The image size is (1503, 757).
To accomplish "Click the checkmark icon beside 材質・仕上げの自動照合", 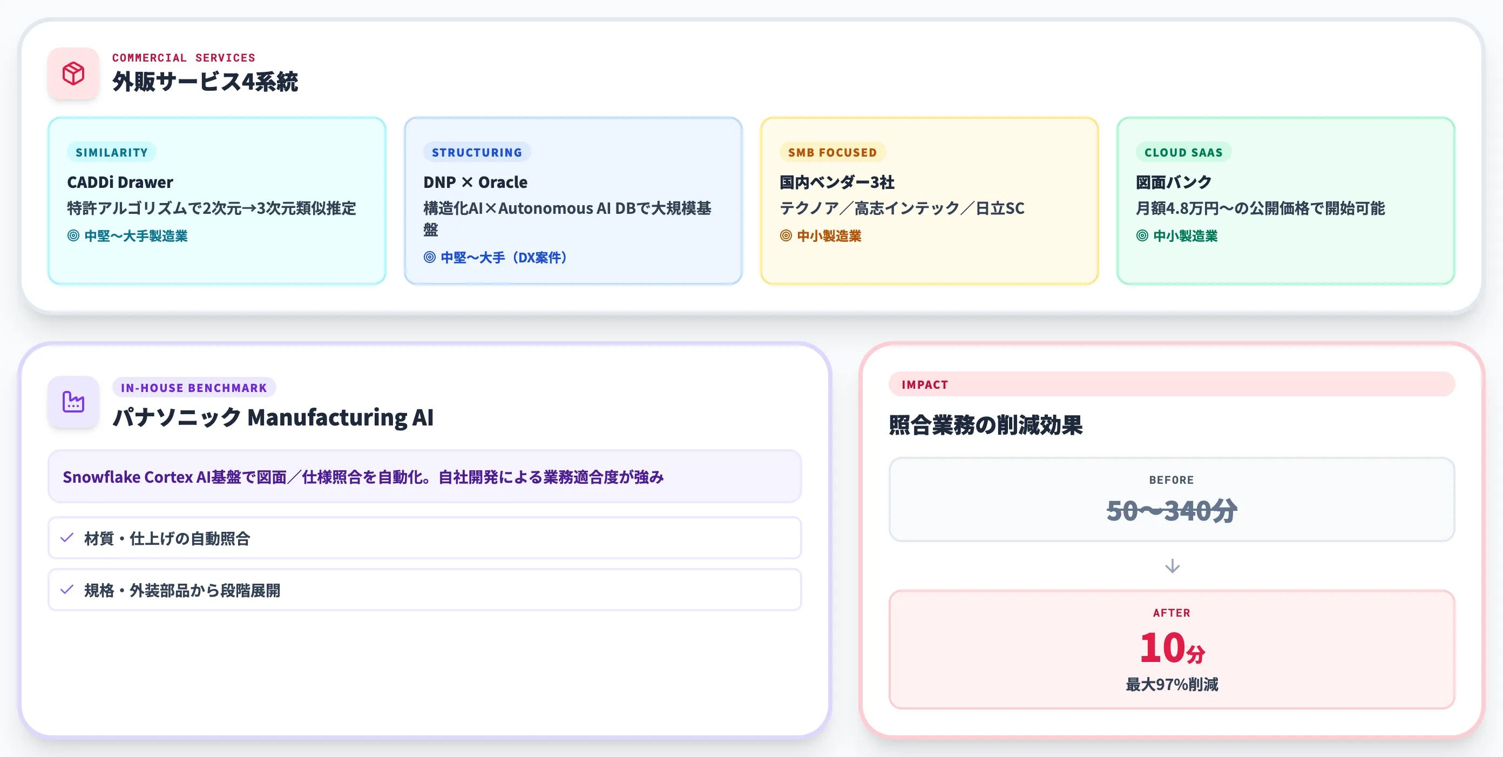I will (66, 538).
